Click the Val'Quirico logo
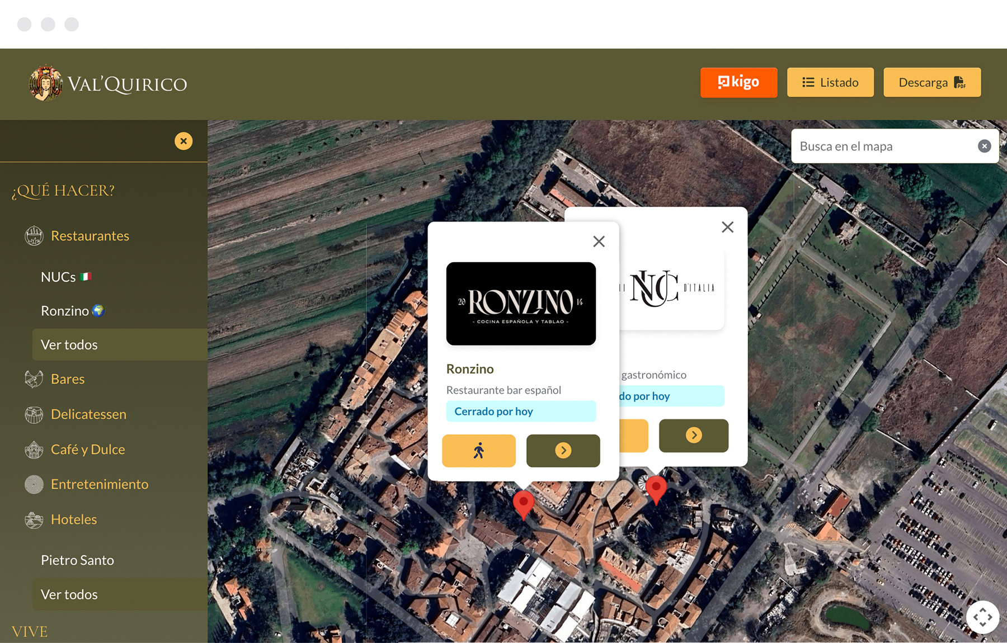The width and height of the screenshot is (1007, 643). tap(107, 83)
